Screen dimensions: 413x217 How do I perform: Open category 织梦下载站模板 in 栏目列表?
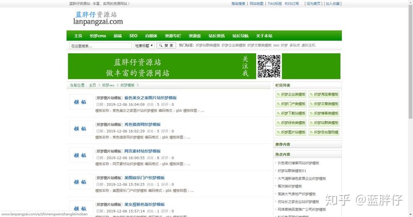tap(291, 113)
